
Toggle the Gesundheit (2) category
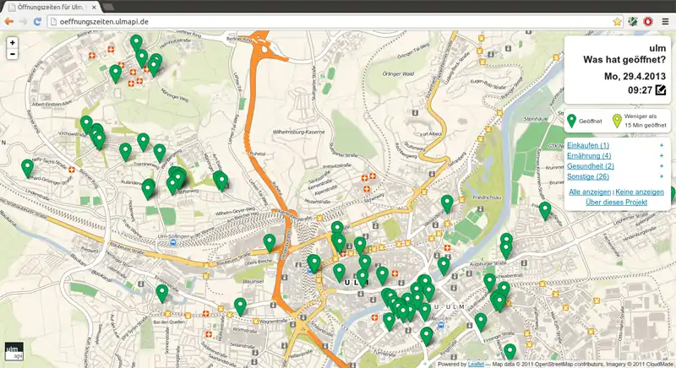coord(591,166)
